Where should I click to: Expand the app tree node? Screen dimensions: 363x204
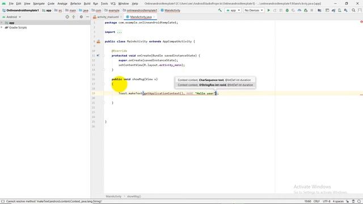2,23
